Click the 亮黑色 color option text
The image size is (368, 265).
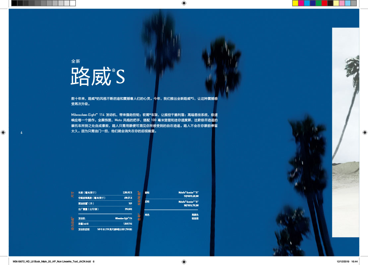pos(195,215)
